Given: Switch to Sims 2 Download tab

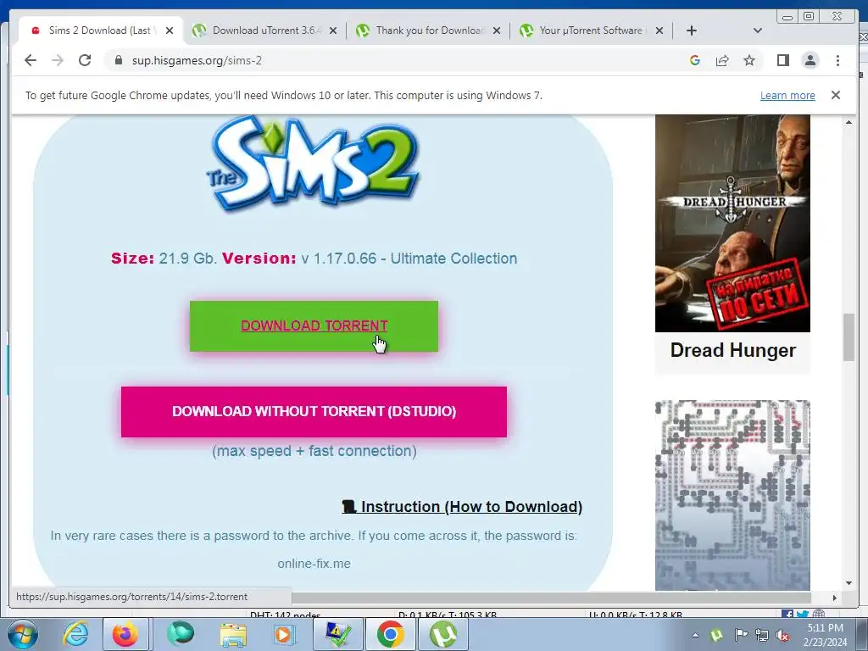Looking at the screenshot, I should pyautogui.click(x=98, y=31).
